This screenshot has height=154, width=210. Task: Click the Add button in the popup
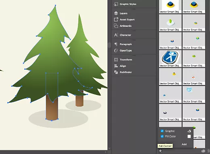[184, 144]
